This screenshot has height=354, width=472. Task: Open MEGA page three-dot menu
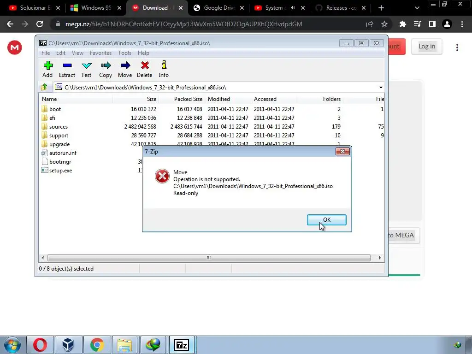(457, 47)
